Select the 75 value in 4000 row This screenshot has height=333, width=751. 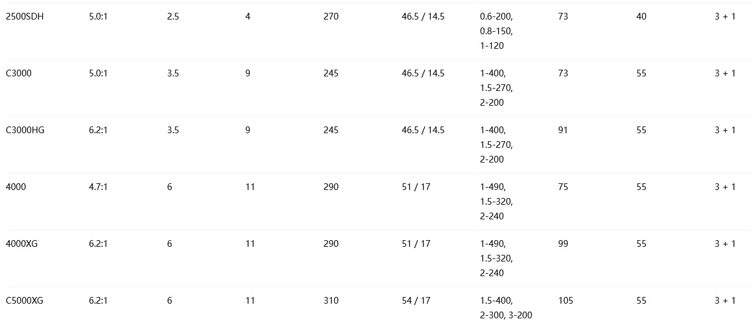pos(563,187)
